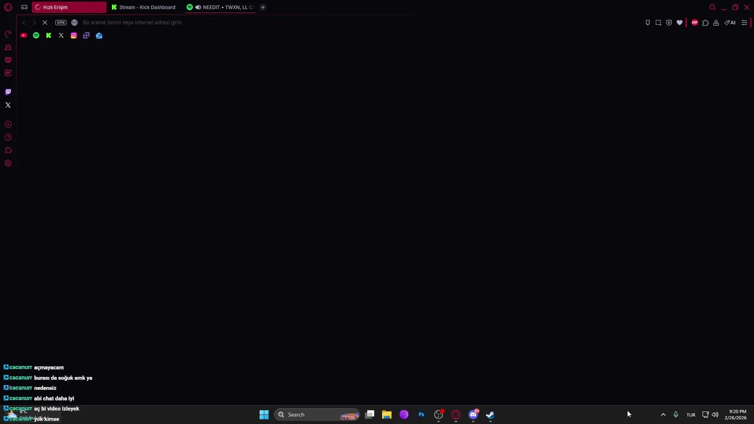Open the network tray icon
Viewport: 754px width, 424px height.
(x=705, y=415)
